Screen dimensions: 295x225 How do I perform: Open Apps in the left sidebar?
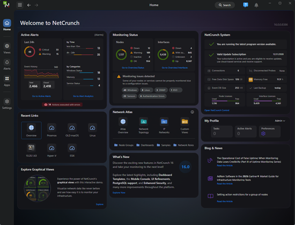pos(7,81)
